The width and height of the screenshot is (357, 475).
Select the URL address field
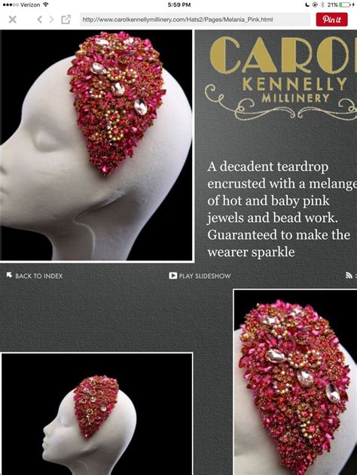(x=195, y=20)
